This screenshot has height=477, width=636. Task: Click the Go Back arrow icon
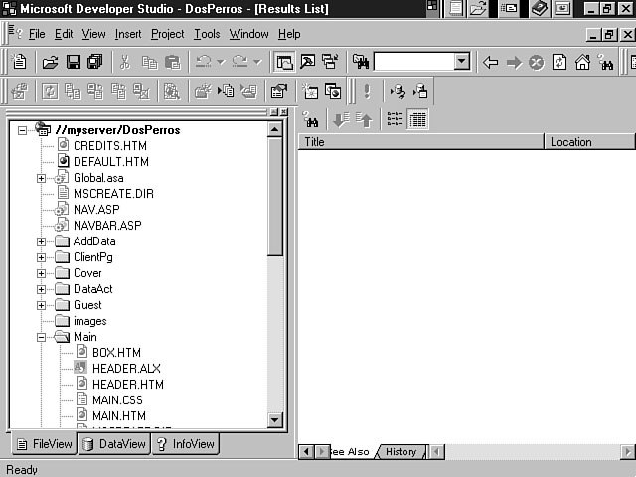tap(490, 62)
